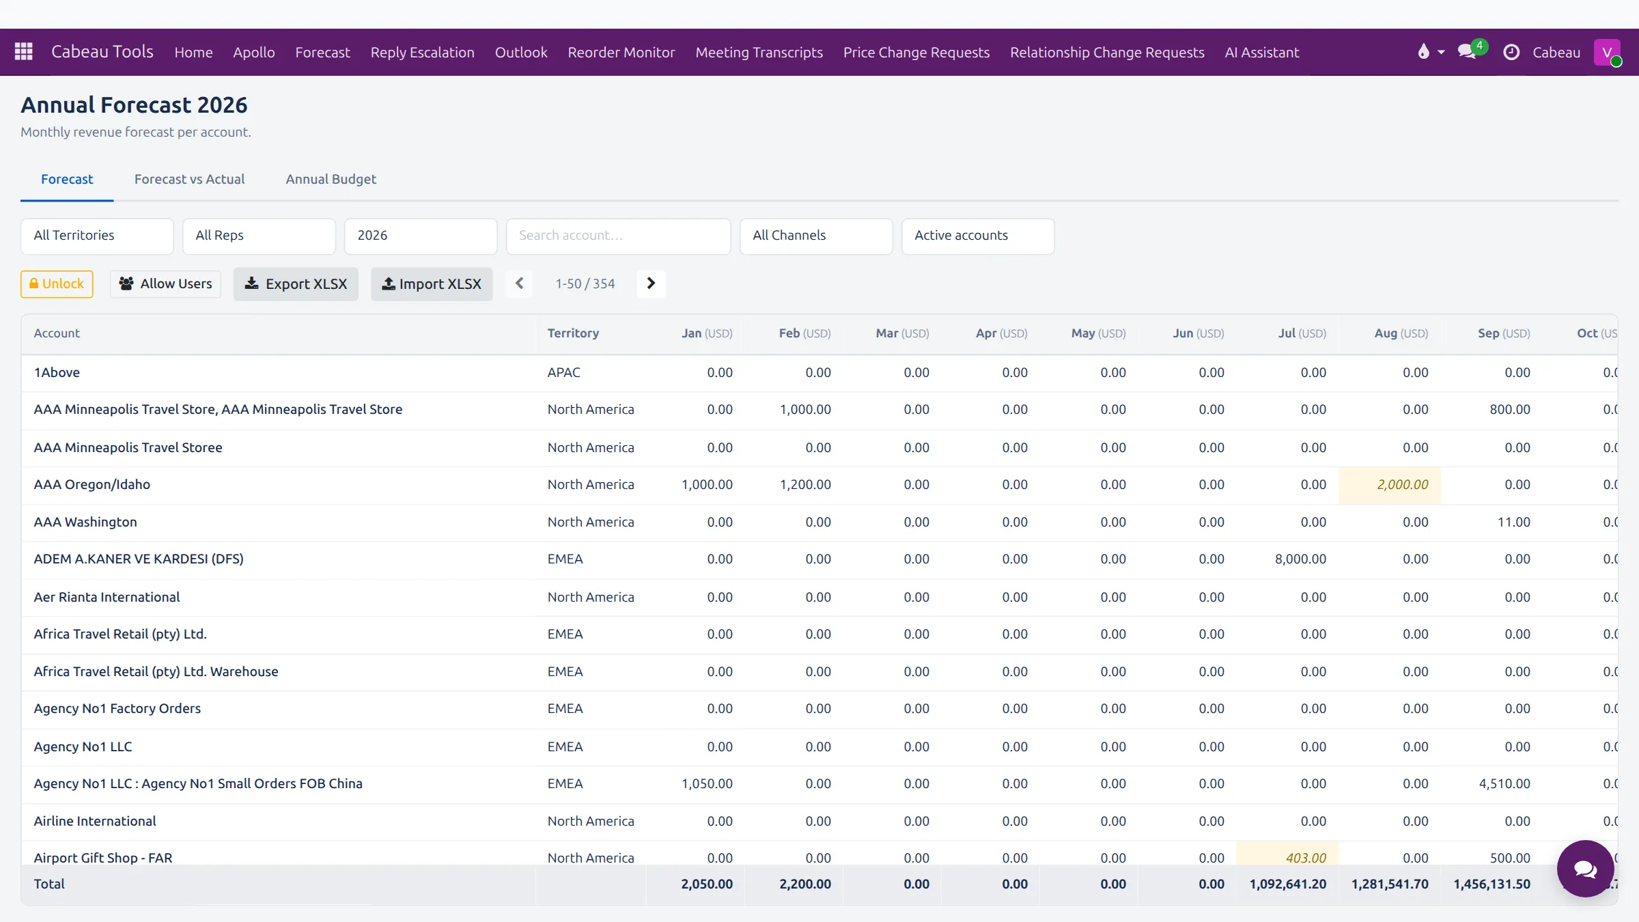Click the 4,510.00 Sep value
Viewport: 1639px width, 922px height.
coord(1504,783)
